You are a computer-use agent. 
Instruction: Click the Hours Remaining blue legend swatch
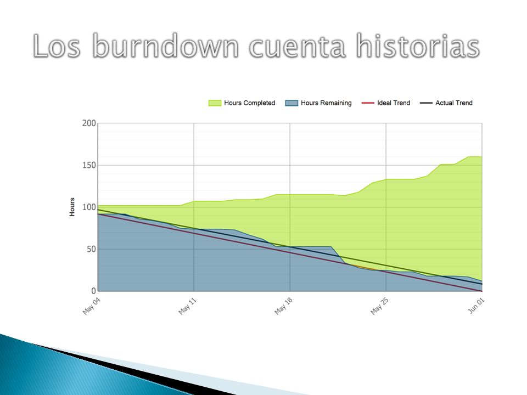pyautogui.click(x=291, y=103)
